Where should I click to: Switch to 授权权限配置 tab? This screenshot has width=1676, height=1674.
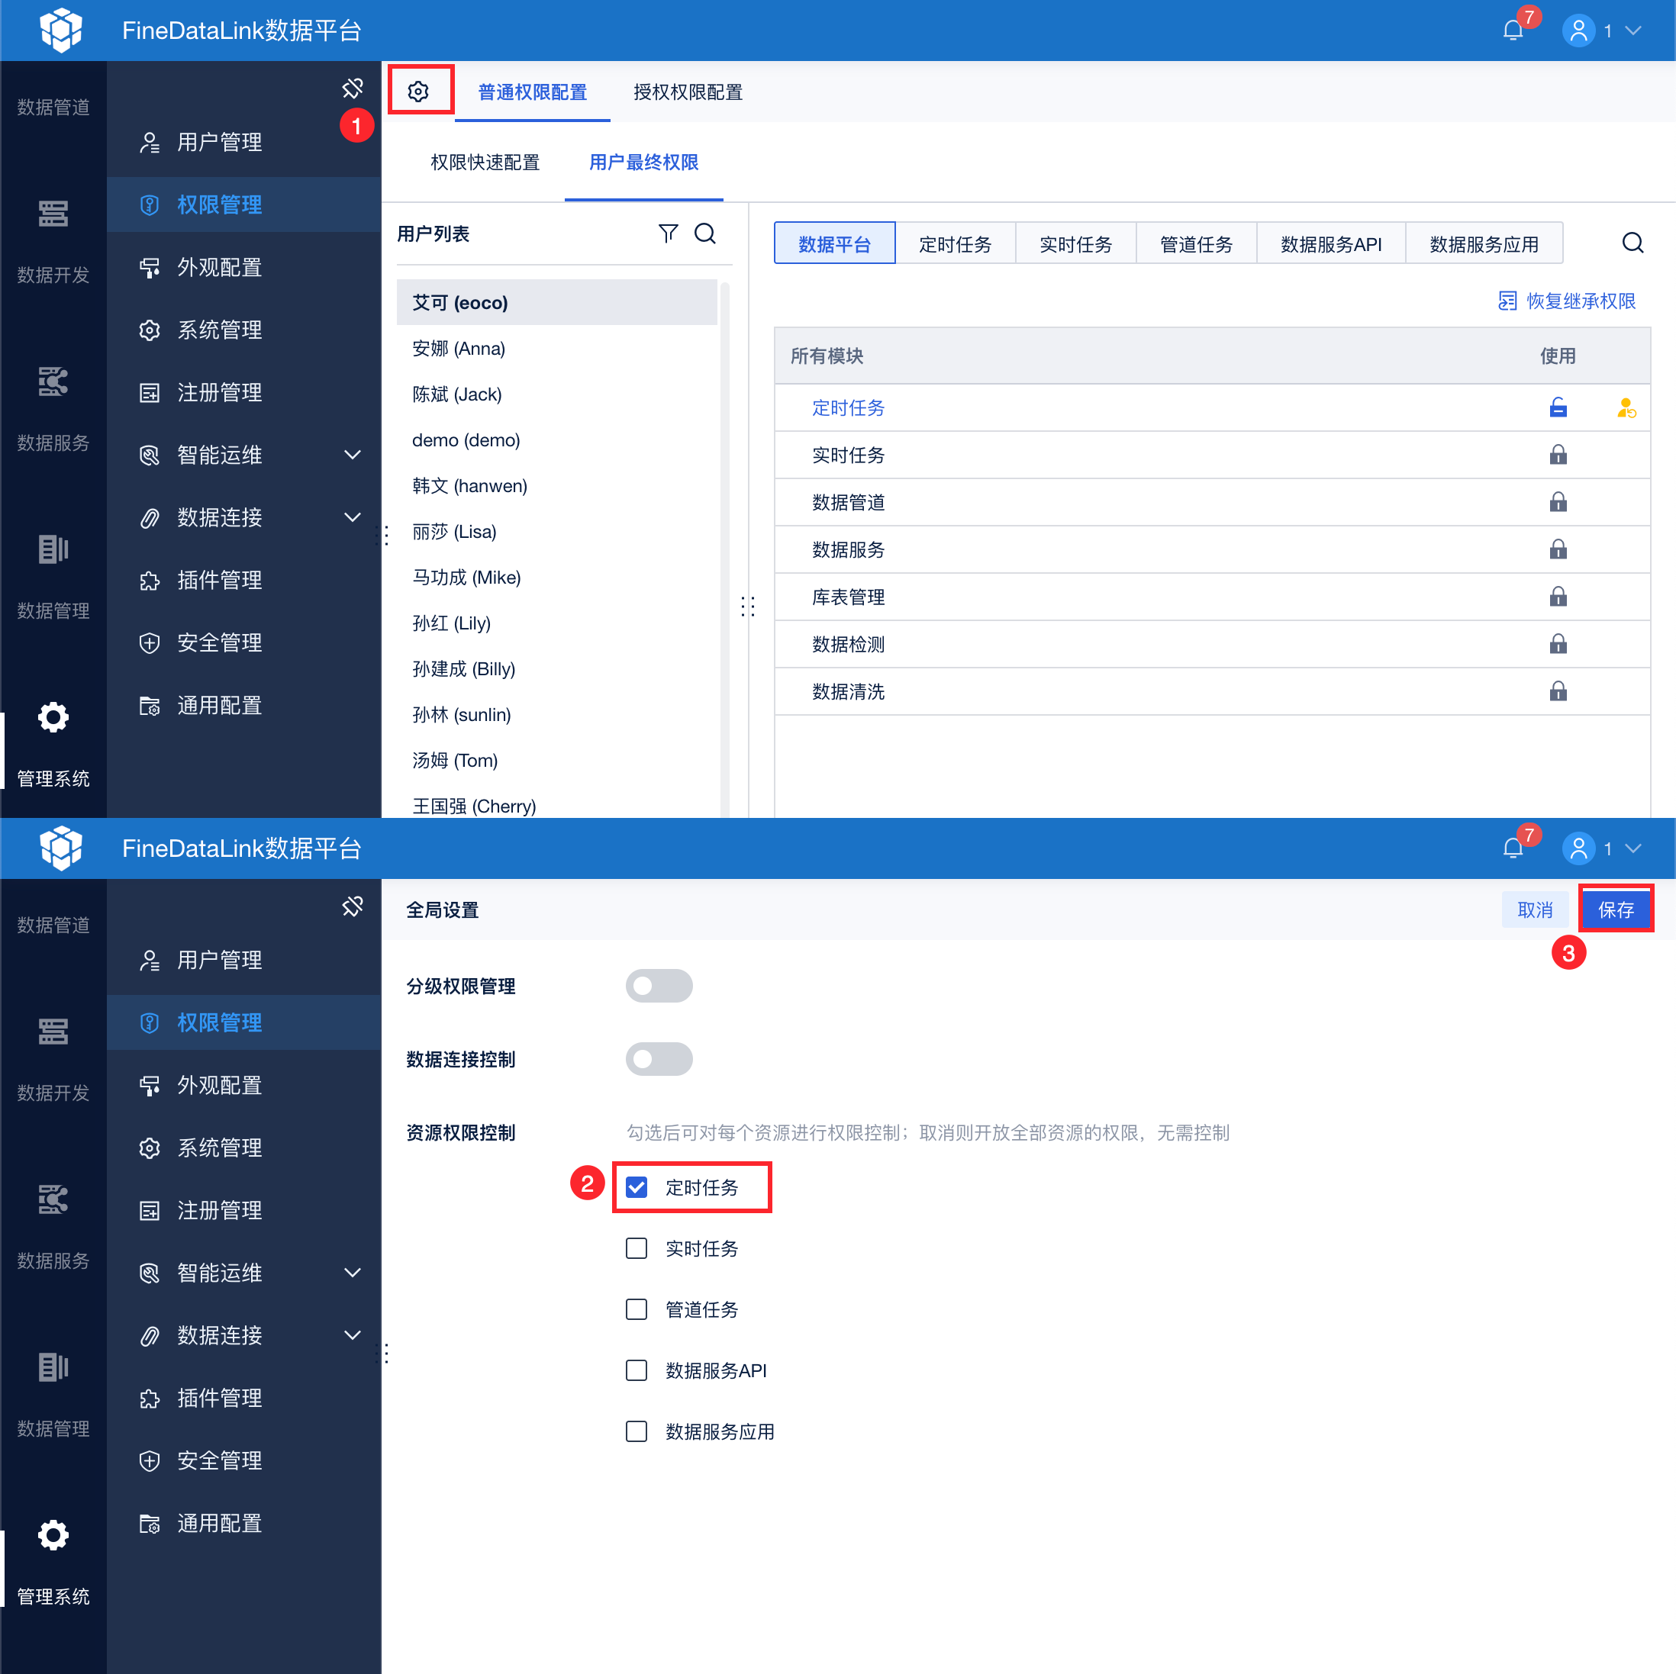(687, 92)
